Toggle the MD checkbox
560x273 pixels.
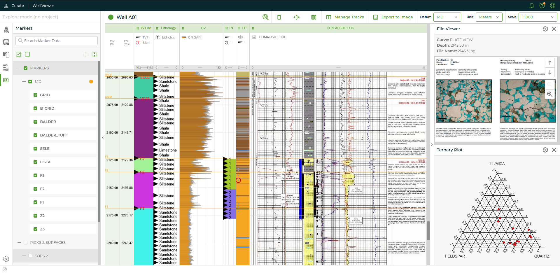30,82
